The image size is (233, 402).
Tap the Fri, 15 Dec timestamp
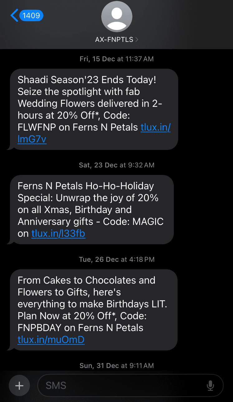[x=117, y=59]
